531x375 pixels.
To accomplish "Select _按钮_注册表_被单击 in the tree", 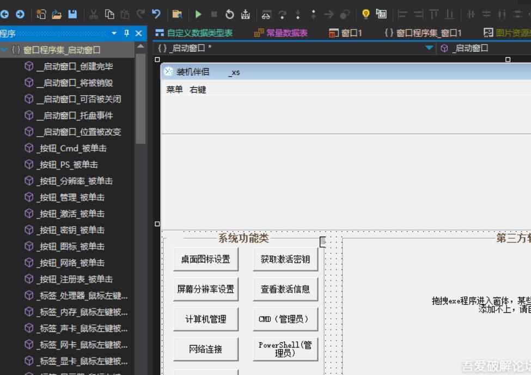I will 75,279.
